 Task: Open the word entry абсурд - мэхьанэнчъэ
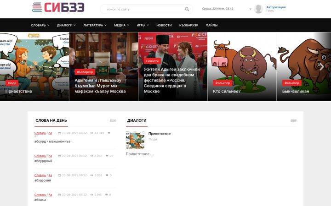[x=52, y=141]
